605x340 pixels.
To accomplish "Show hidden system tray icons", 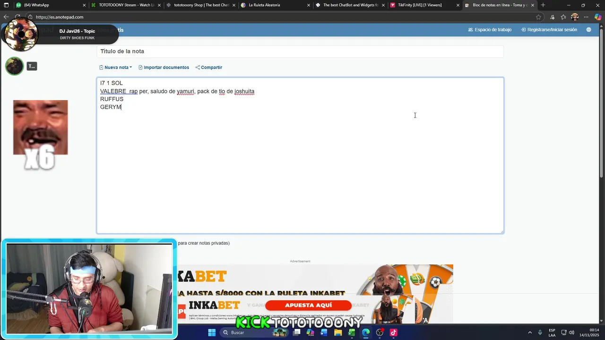I will click(530, 332).
